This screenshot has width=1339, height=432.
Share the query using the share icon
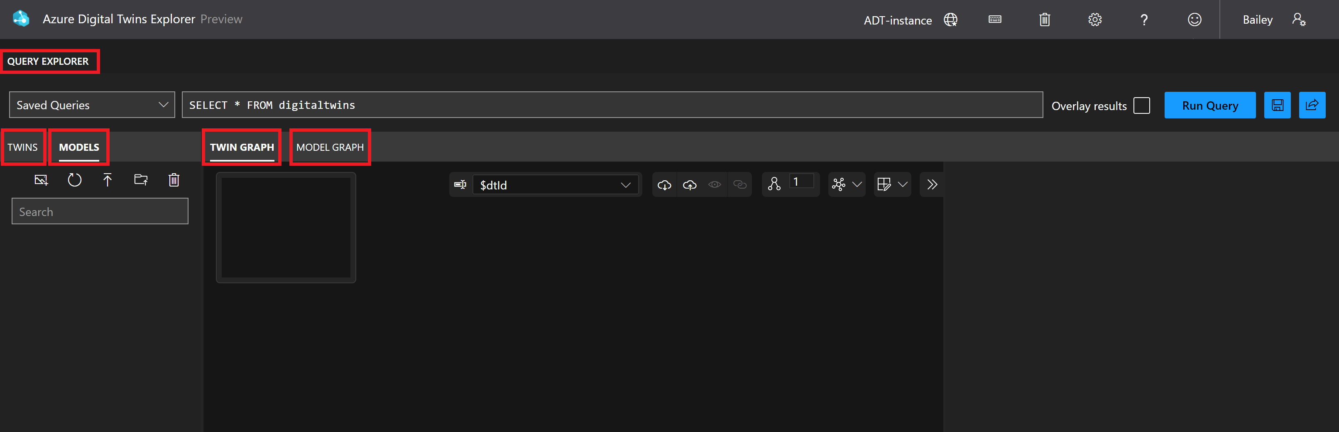[1312, 105]
